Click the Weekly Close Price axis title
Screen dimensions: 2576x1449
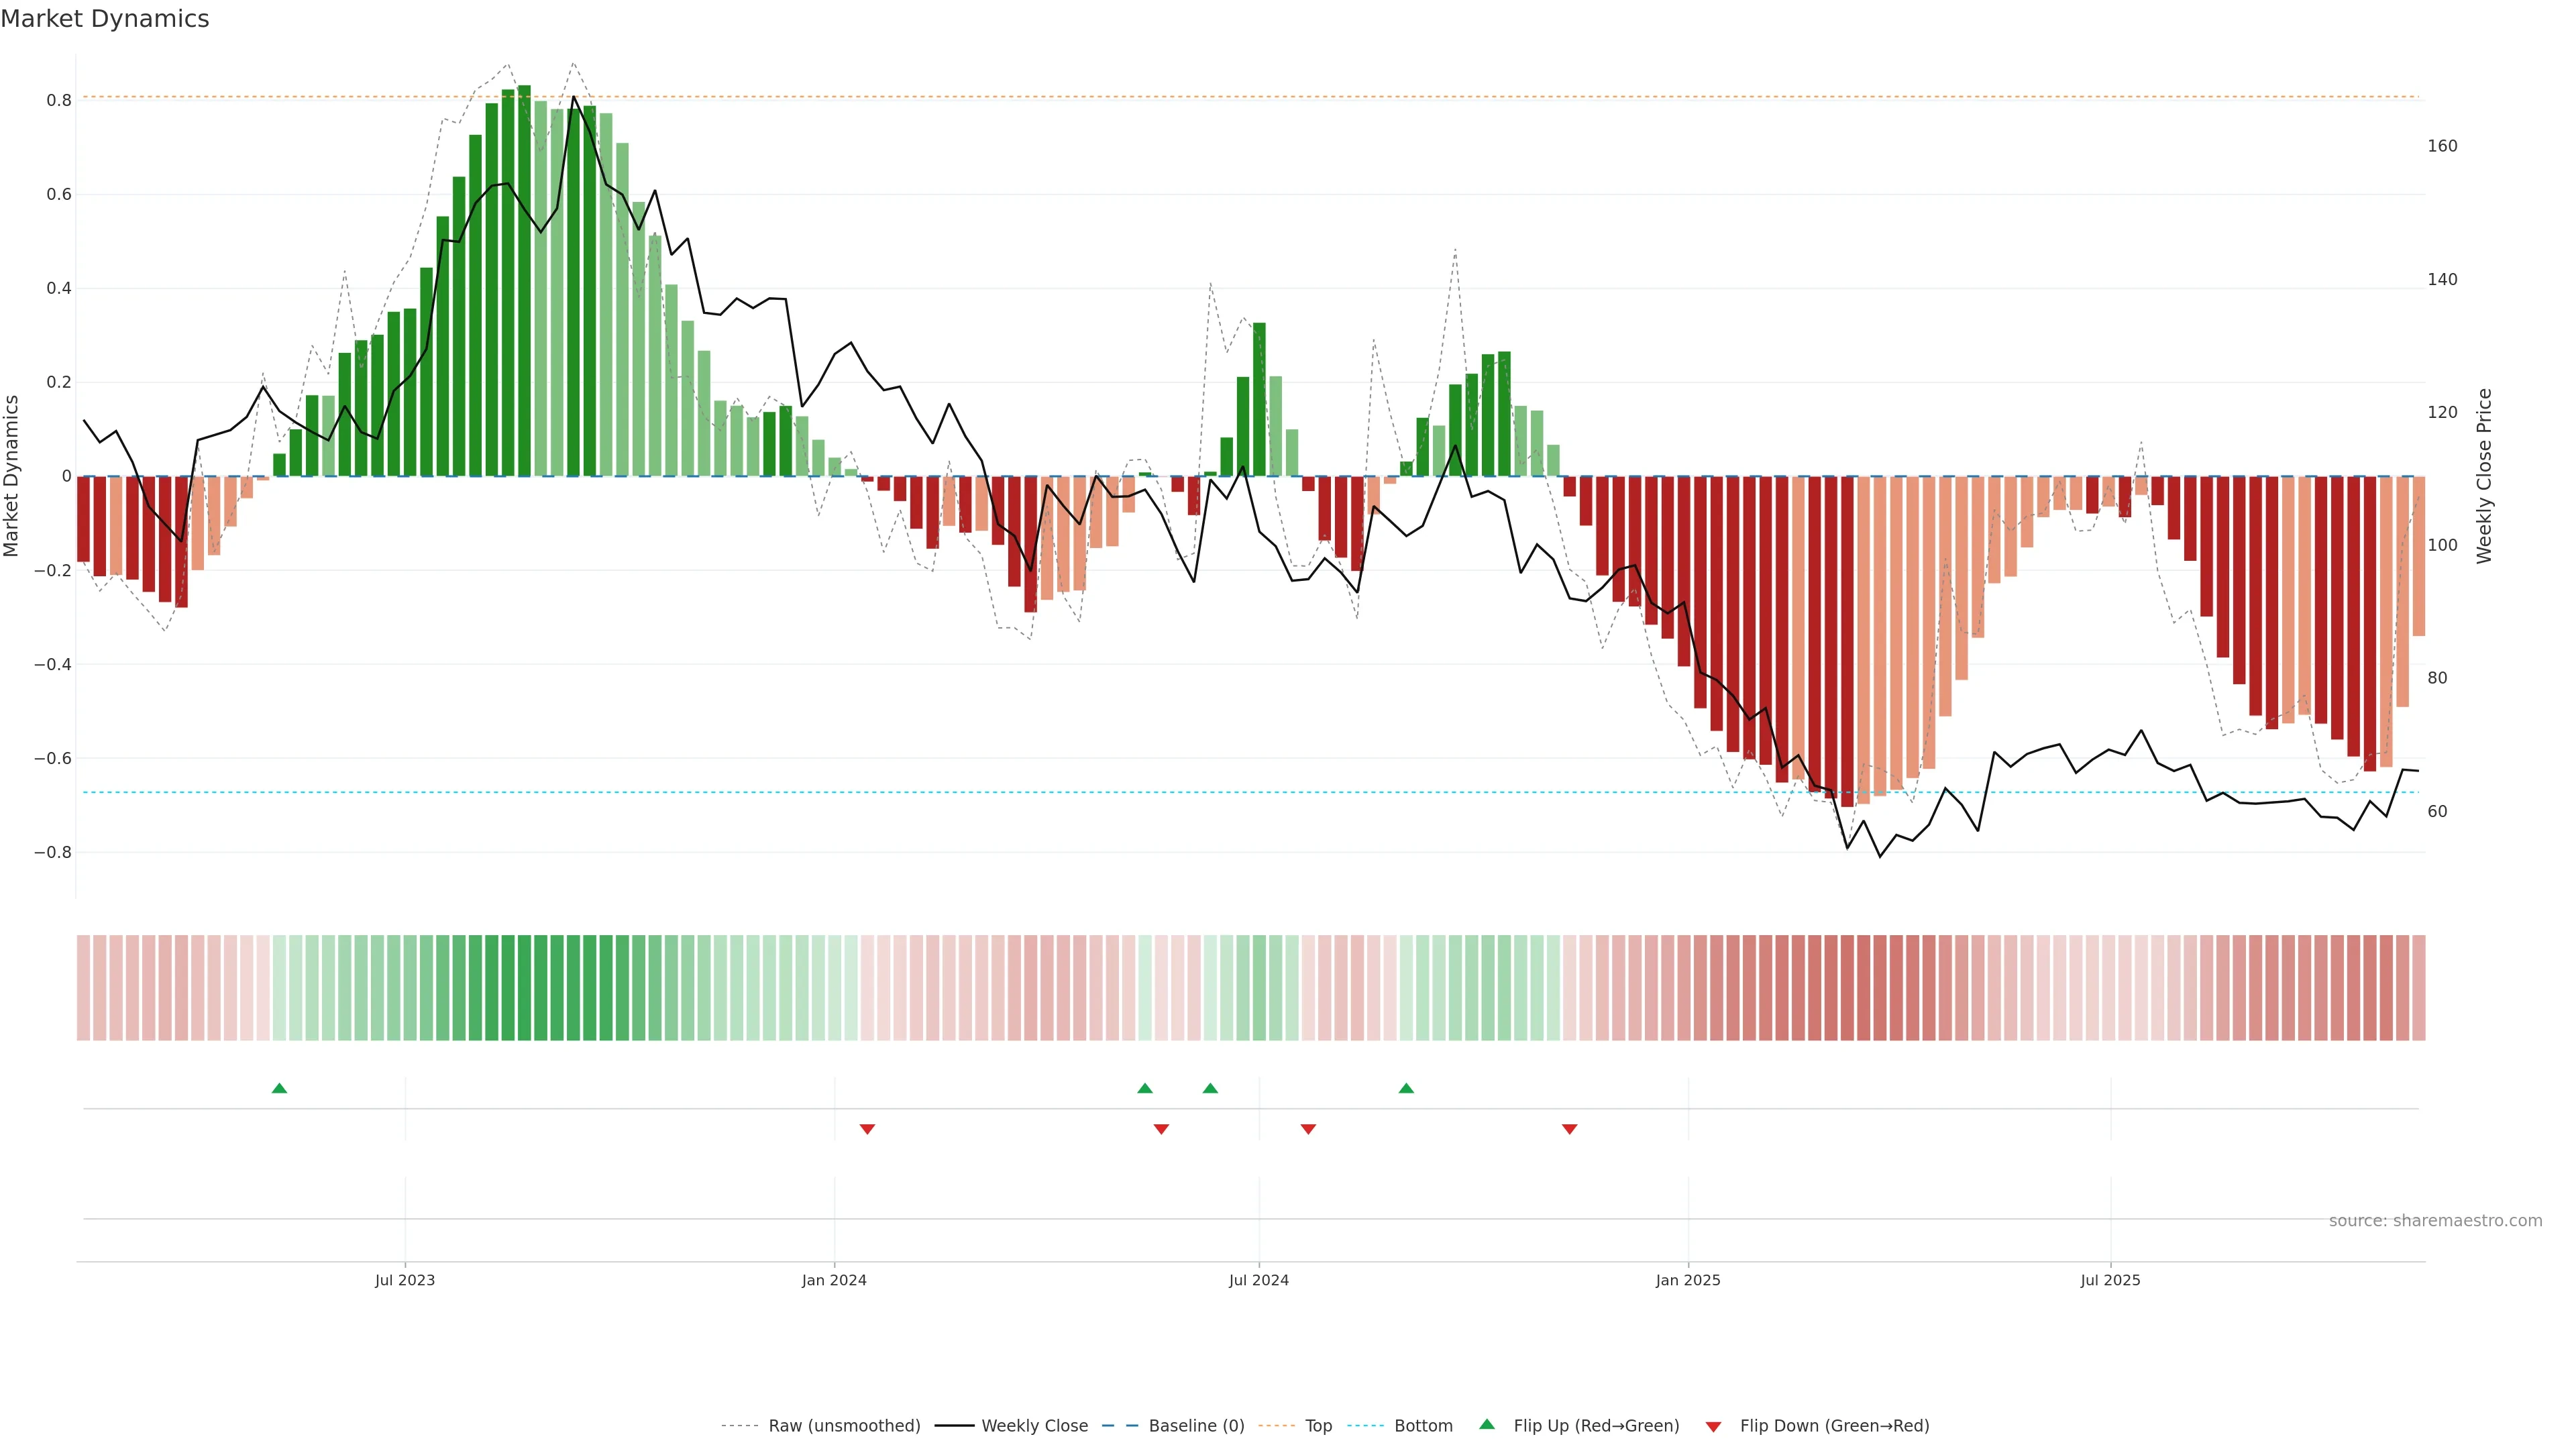point(2484,476)
